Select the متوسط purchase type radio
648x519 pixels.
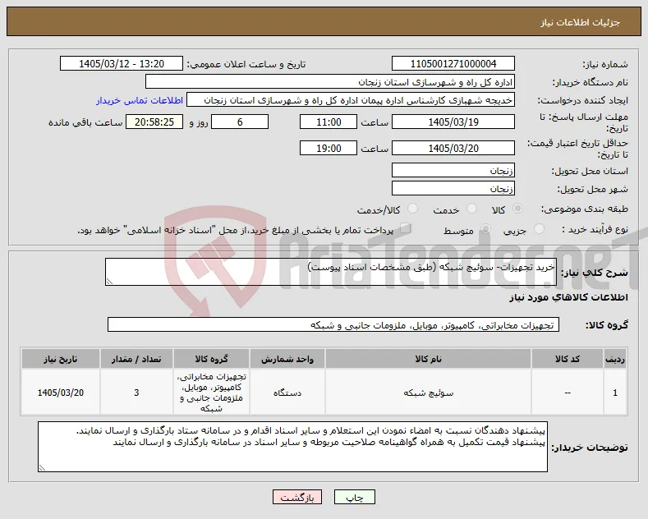click(x=485, y=228)
